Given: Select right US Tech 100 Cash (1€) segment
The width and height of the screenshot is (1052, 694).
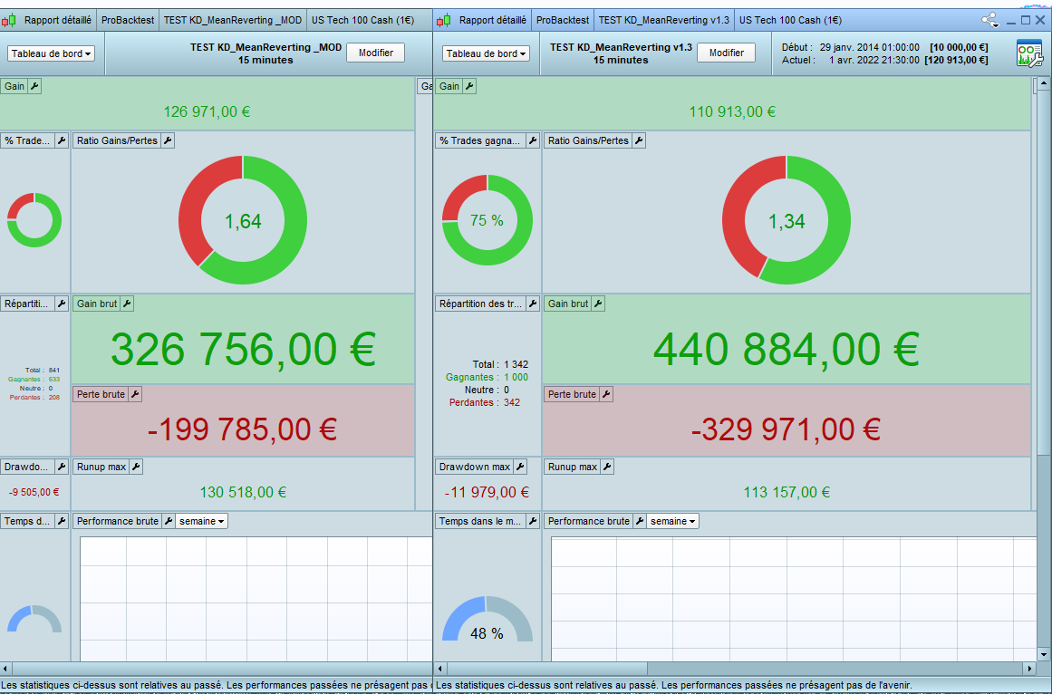Looking at the screenshot, I should click(790, 20).
